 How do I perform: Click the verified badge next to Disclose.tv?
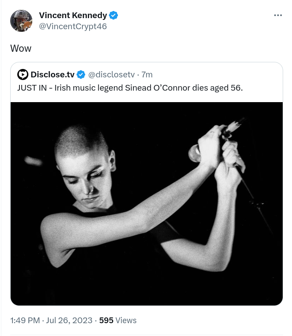click(82, 74)
